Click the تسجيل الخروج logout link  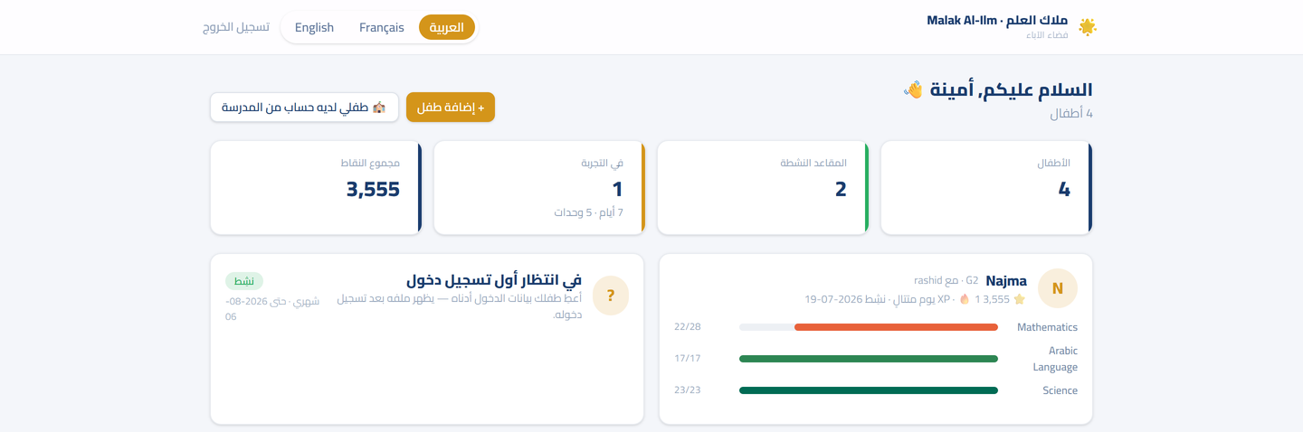click(x=236, y=27)
